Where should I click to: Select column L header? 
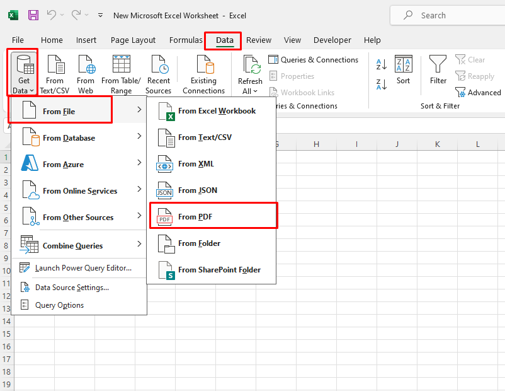coord(478,144)
